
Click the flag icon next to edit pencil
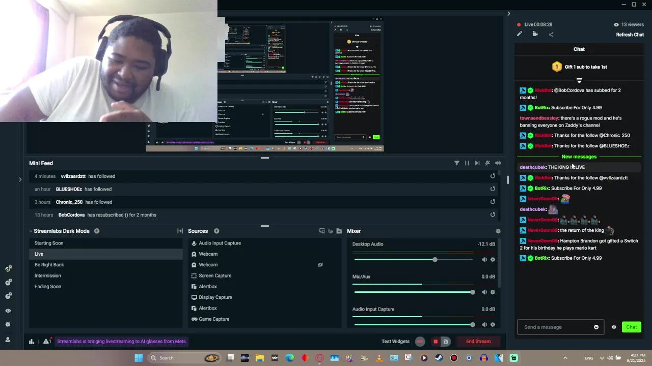pos(535,34)
